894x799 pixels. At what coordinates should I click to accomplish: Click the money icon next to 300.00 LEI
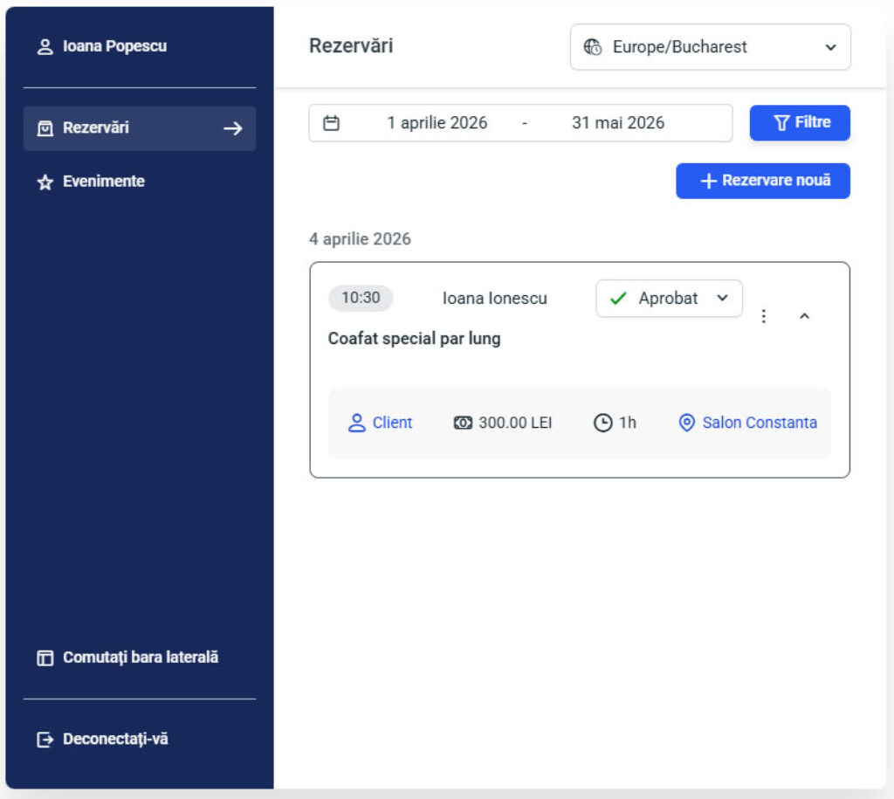[463, 424]
